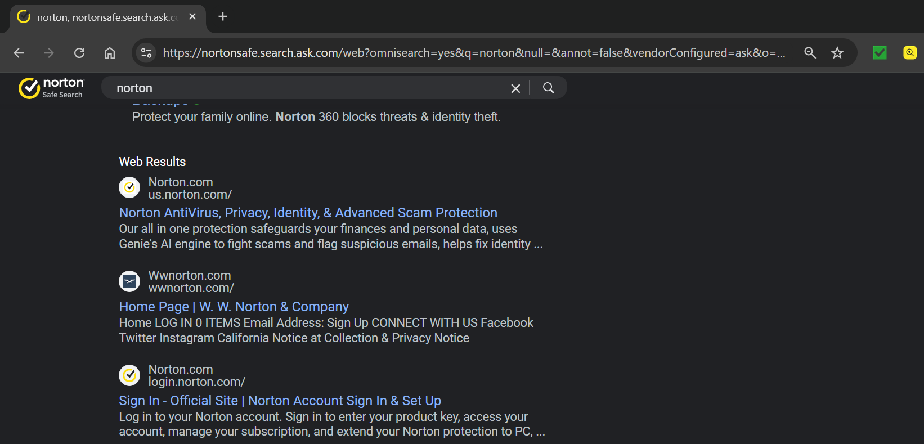Viewport: 924px width, 444px height.
Task: Open Norton AntiVirus, Privacy, Identity link
Action: (x=308, y=213)
